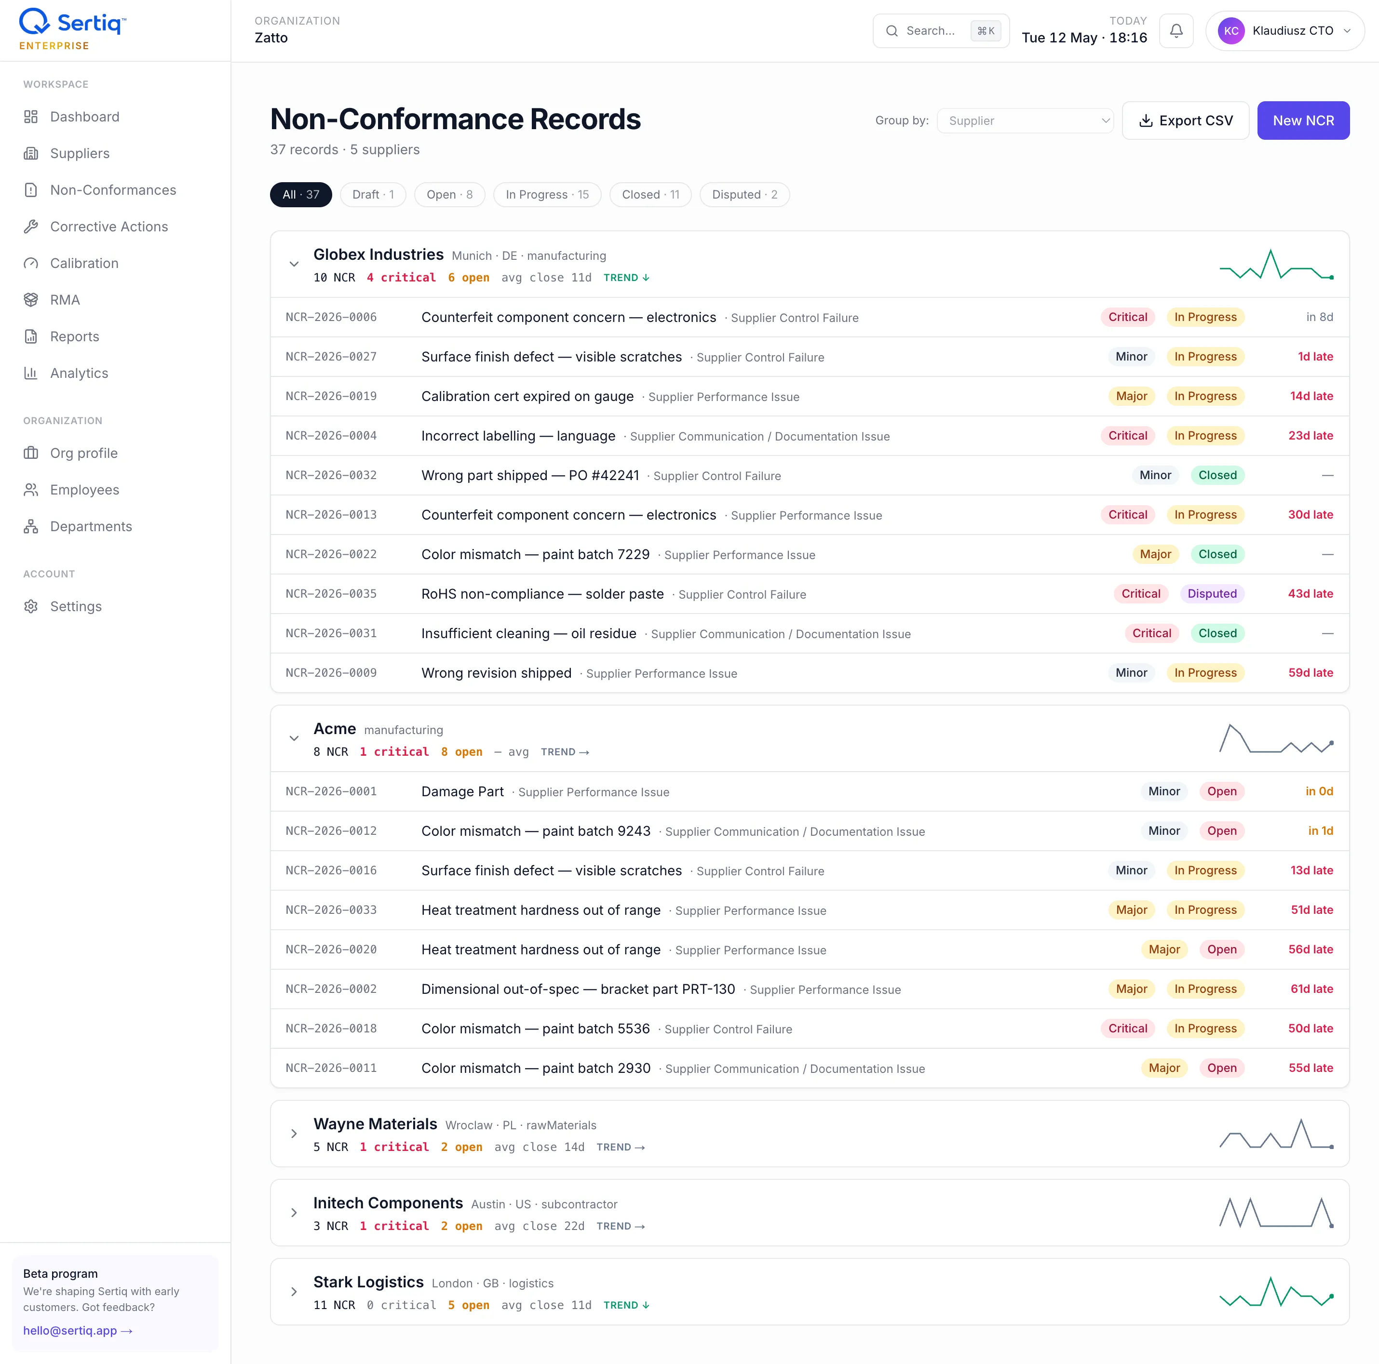Open the Group by Supplier dropdown
1379x1364 pixels.
click(x=1025, y=120)
